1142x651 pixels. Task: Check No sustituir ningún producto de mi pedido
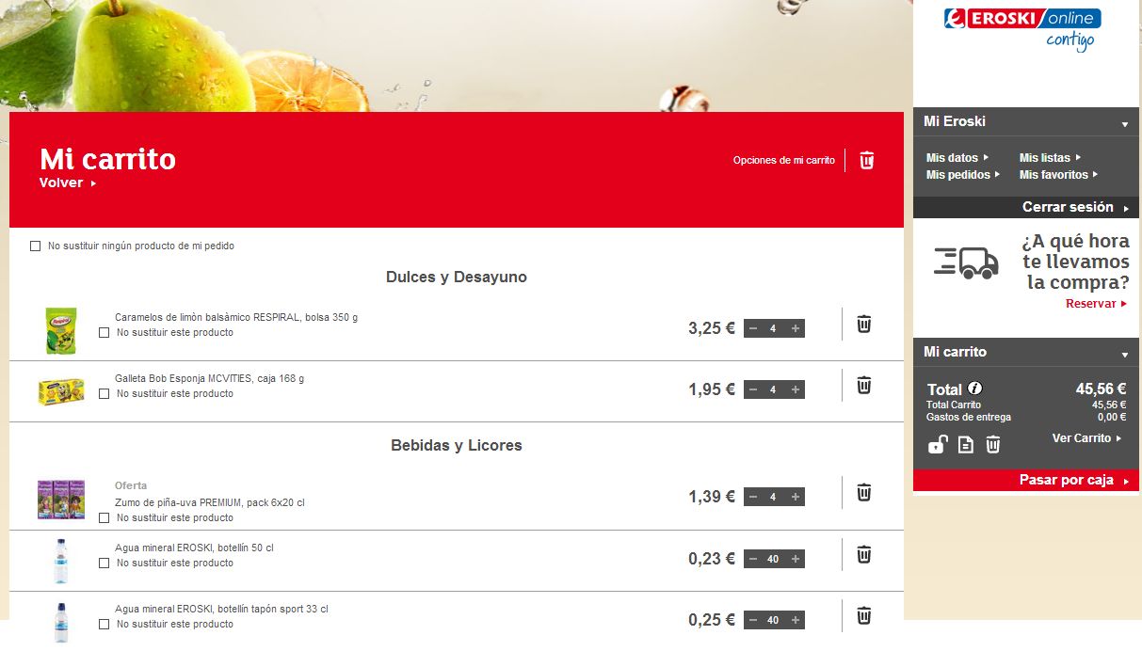(36, 246)
